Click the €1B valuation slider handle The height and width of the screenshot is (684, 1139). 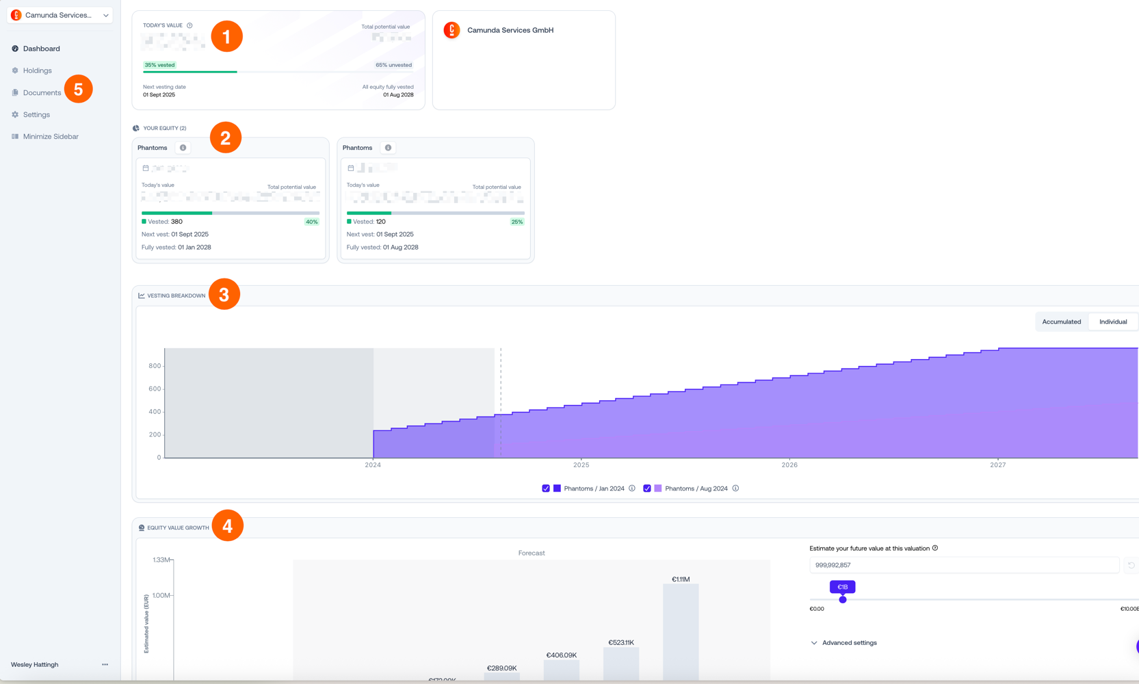[x=843, y=599]
